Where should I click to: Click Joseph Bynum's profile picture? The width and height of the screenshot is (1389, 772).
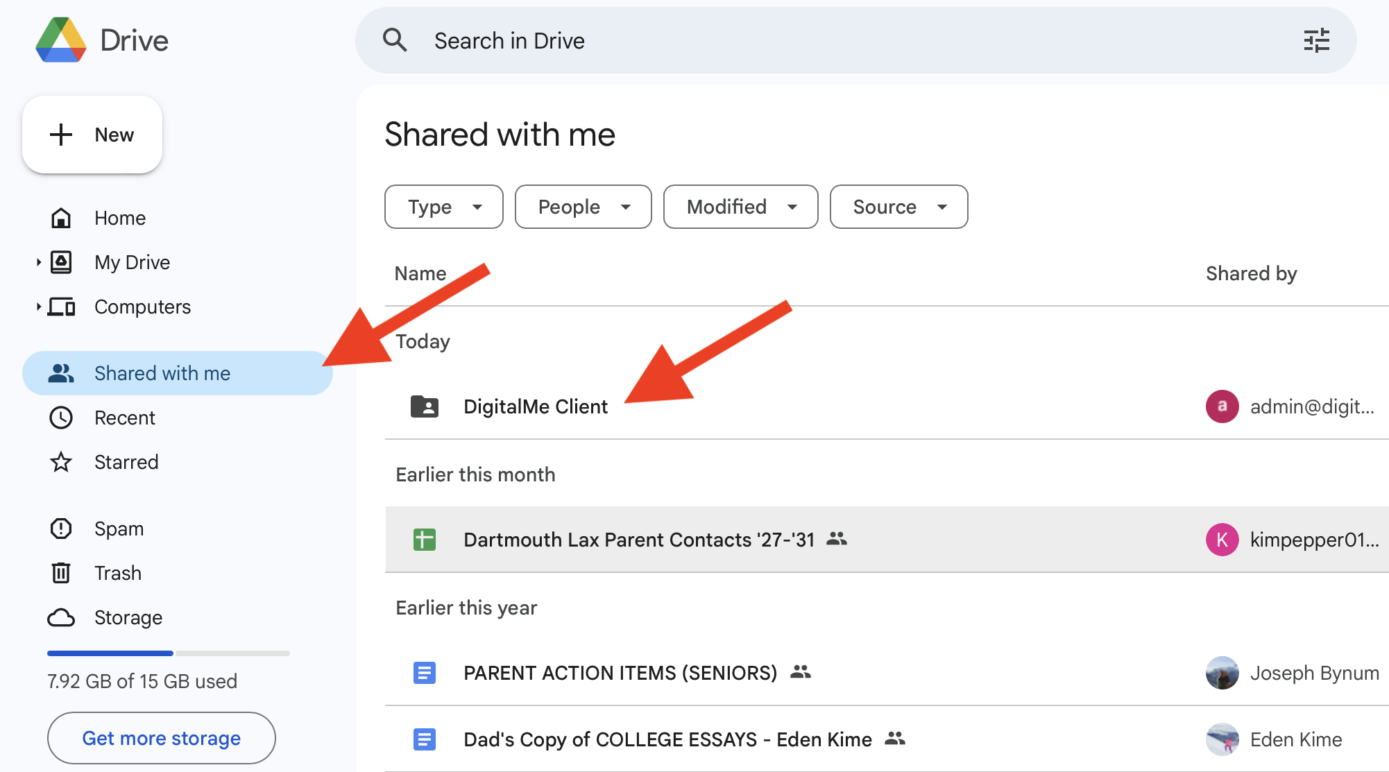(1222, 673)
